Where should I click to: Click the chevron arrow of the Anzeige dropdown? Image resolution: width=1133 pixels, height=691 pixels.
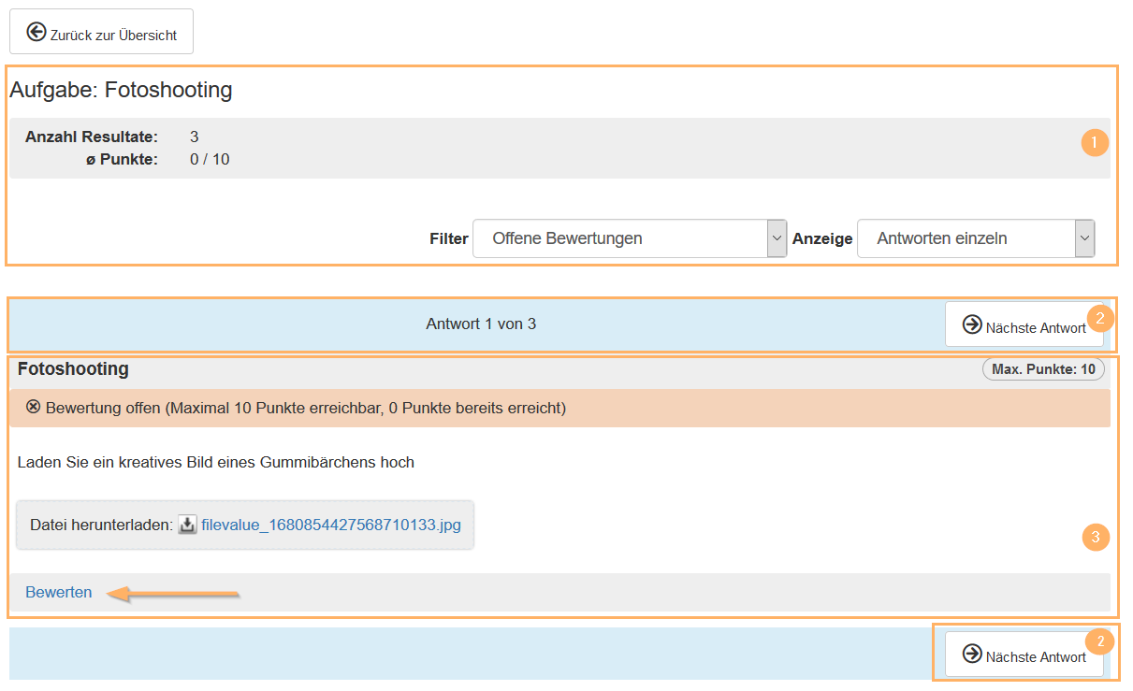click(x=1084, y=238)
